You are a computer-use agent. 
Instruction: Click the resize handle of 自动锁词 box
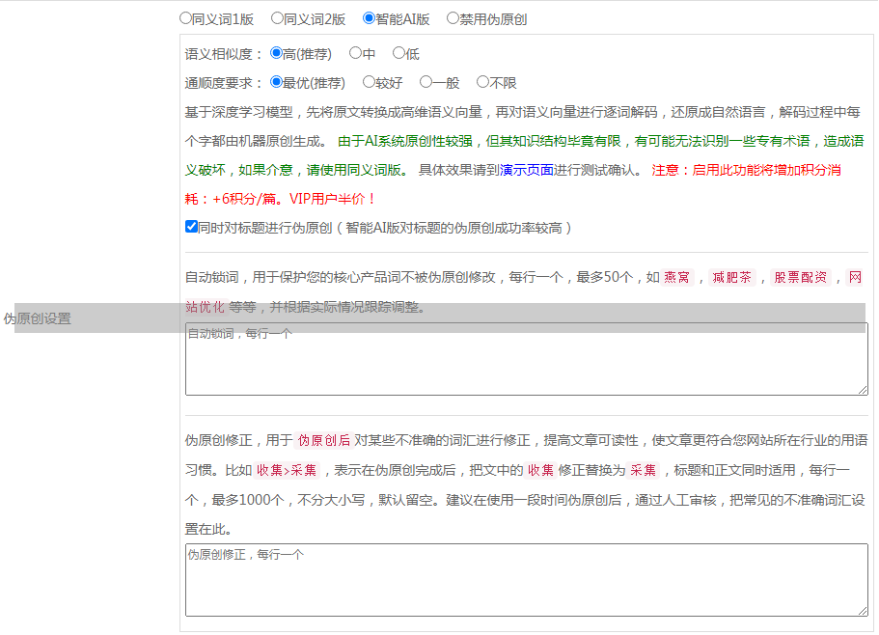click(x=862, y=389)
